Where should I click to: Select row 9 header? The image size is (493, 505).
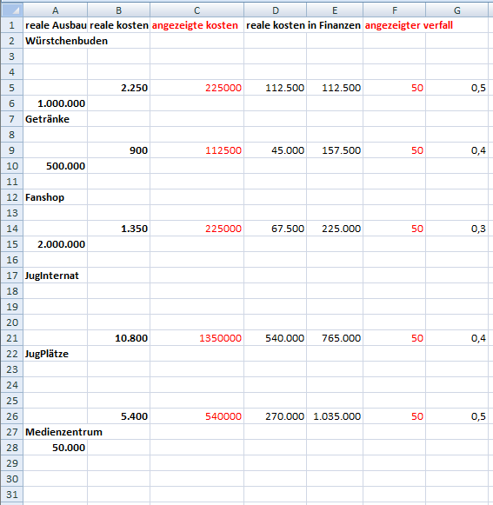[x=11, y=150]
